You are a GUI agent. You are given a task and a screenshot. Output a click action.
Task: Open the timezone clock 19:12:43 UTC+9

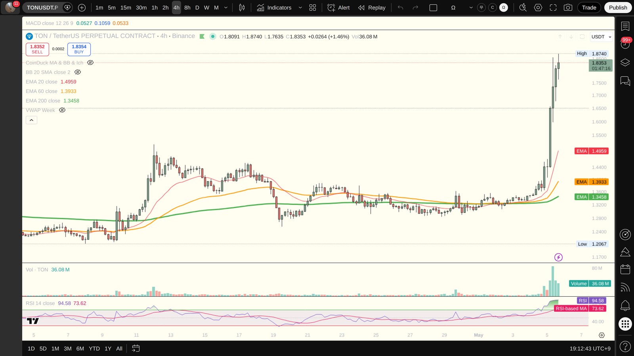pyautogui.click(x=590, y=348)
